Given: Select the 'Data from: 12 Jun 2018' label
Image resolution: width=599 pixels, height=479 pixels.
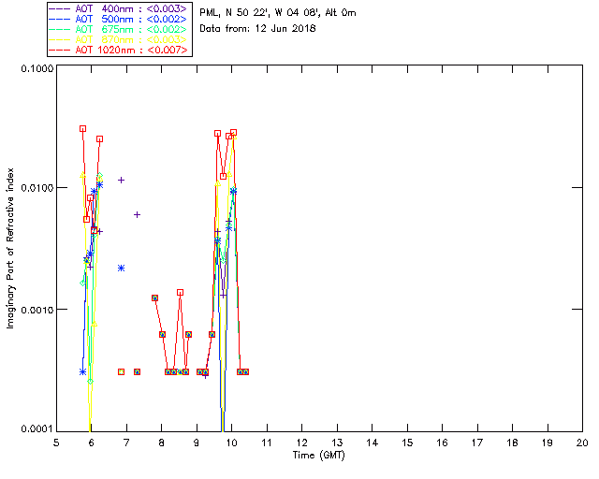Looking at the screenshot, I should coord(258,29).
